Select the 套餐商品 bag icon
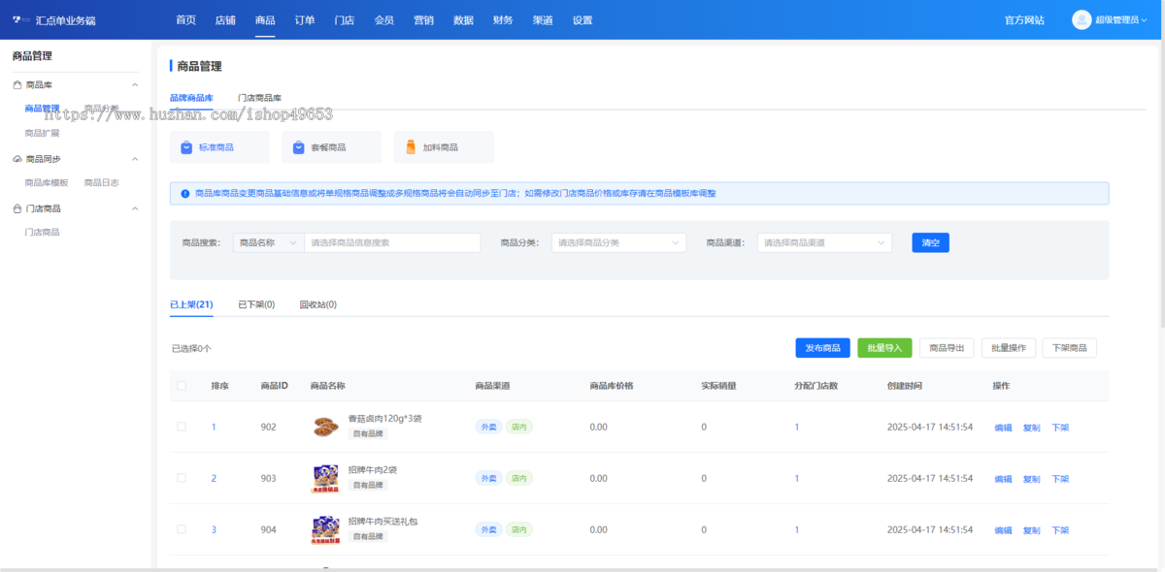 click(x=299, y=147)
